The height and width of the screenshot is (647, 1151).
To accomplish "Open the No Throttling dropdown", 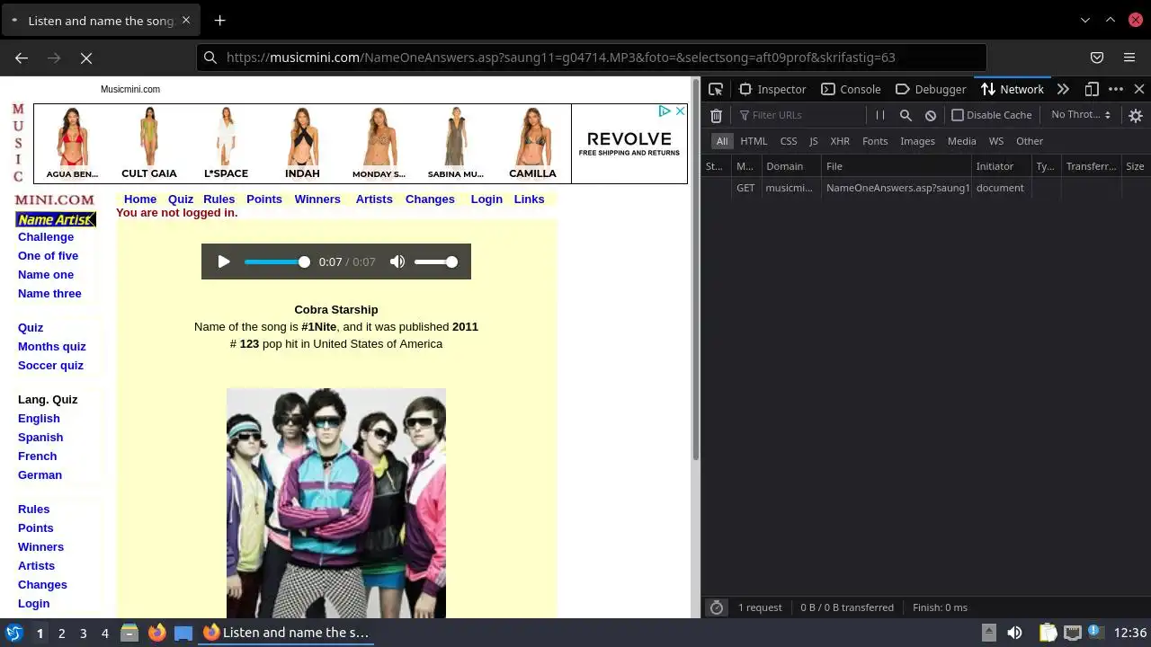I will [x=1081, y=115].
